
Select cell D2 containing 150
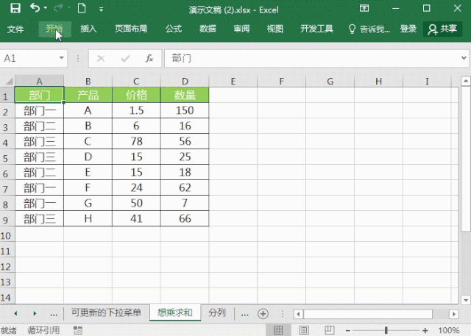(x=185, y=110)
